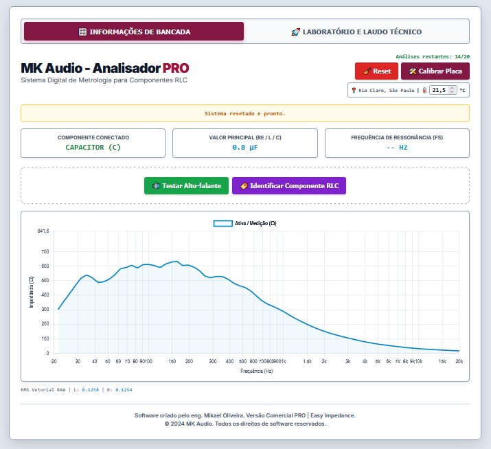Start the Testar Alto-falante test
This screenshot has height=449, width=491.
[186, 185]
